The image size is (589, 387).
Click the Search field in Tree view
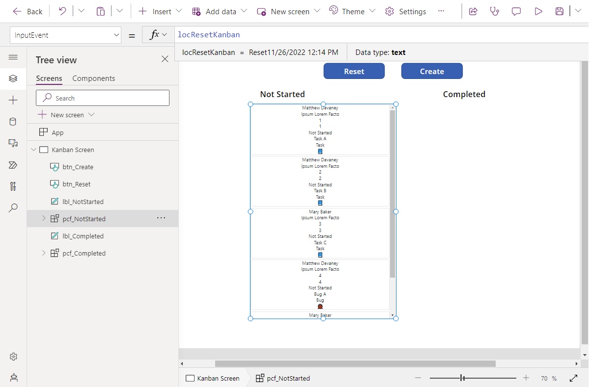click(102, 98)
